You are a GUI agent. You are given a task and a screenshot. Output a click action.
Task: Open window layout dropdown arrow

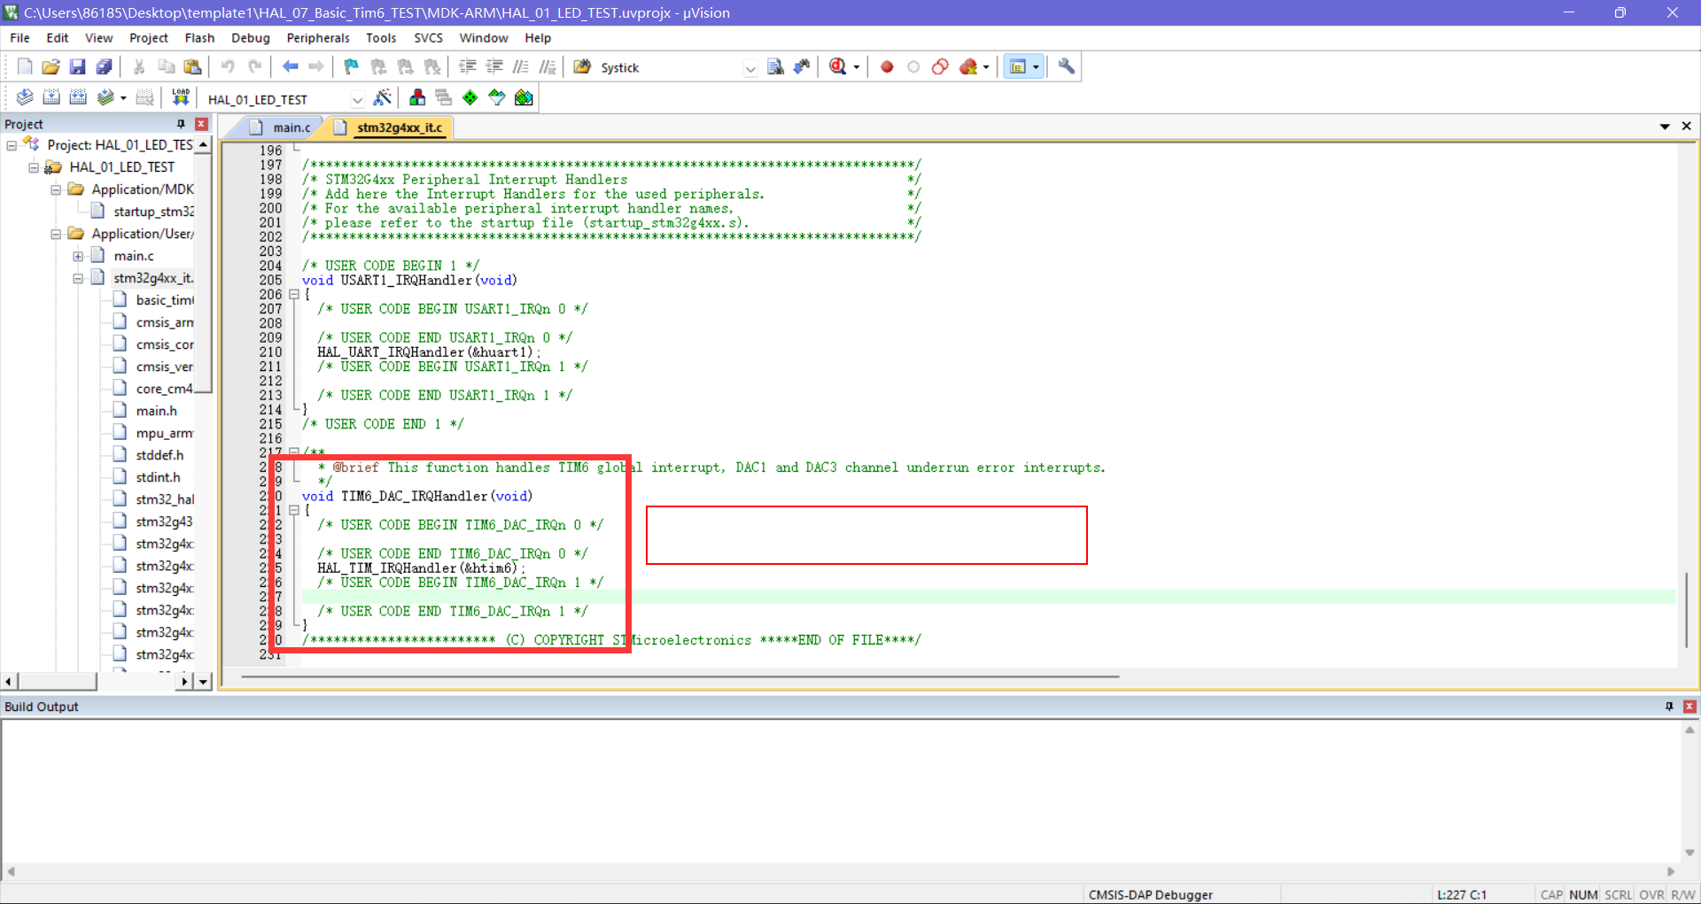click(1036, 67)
